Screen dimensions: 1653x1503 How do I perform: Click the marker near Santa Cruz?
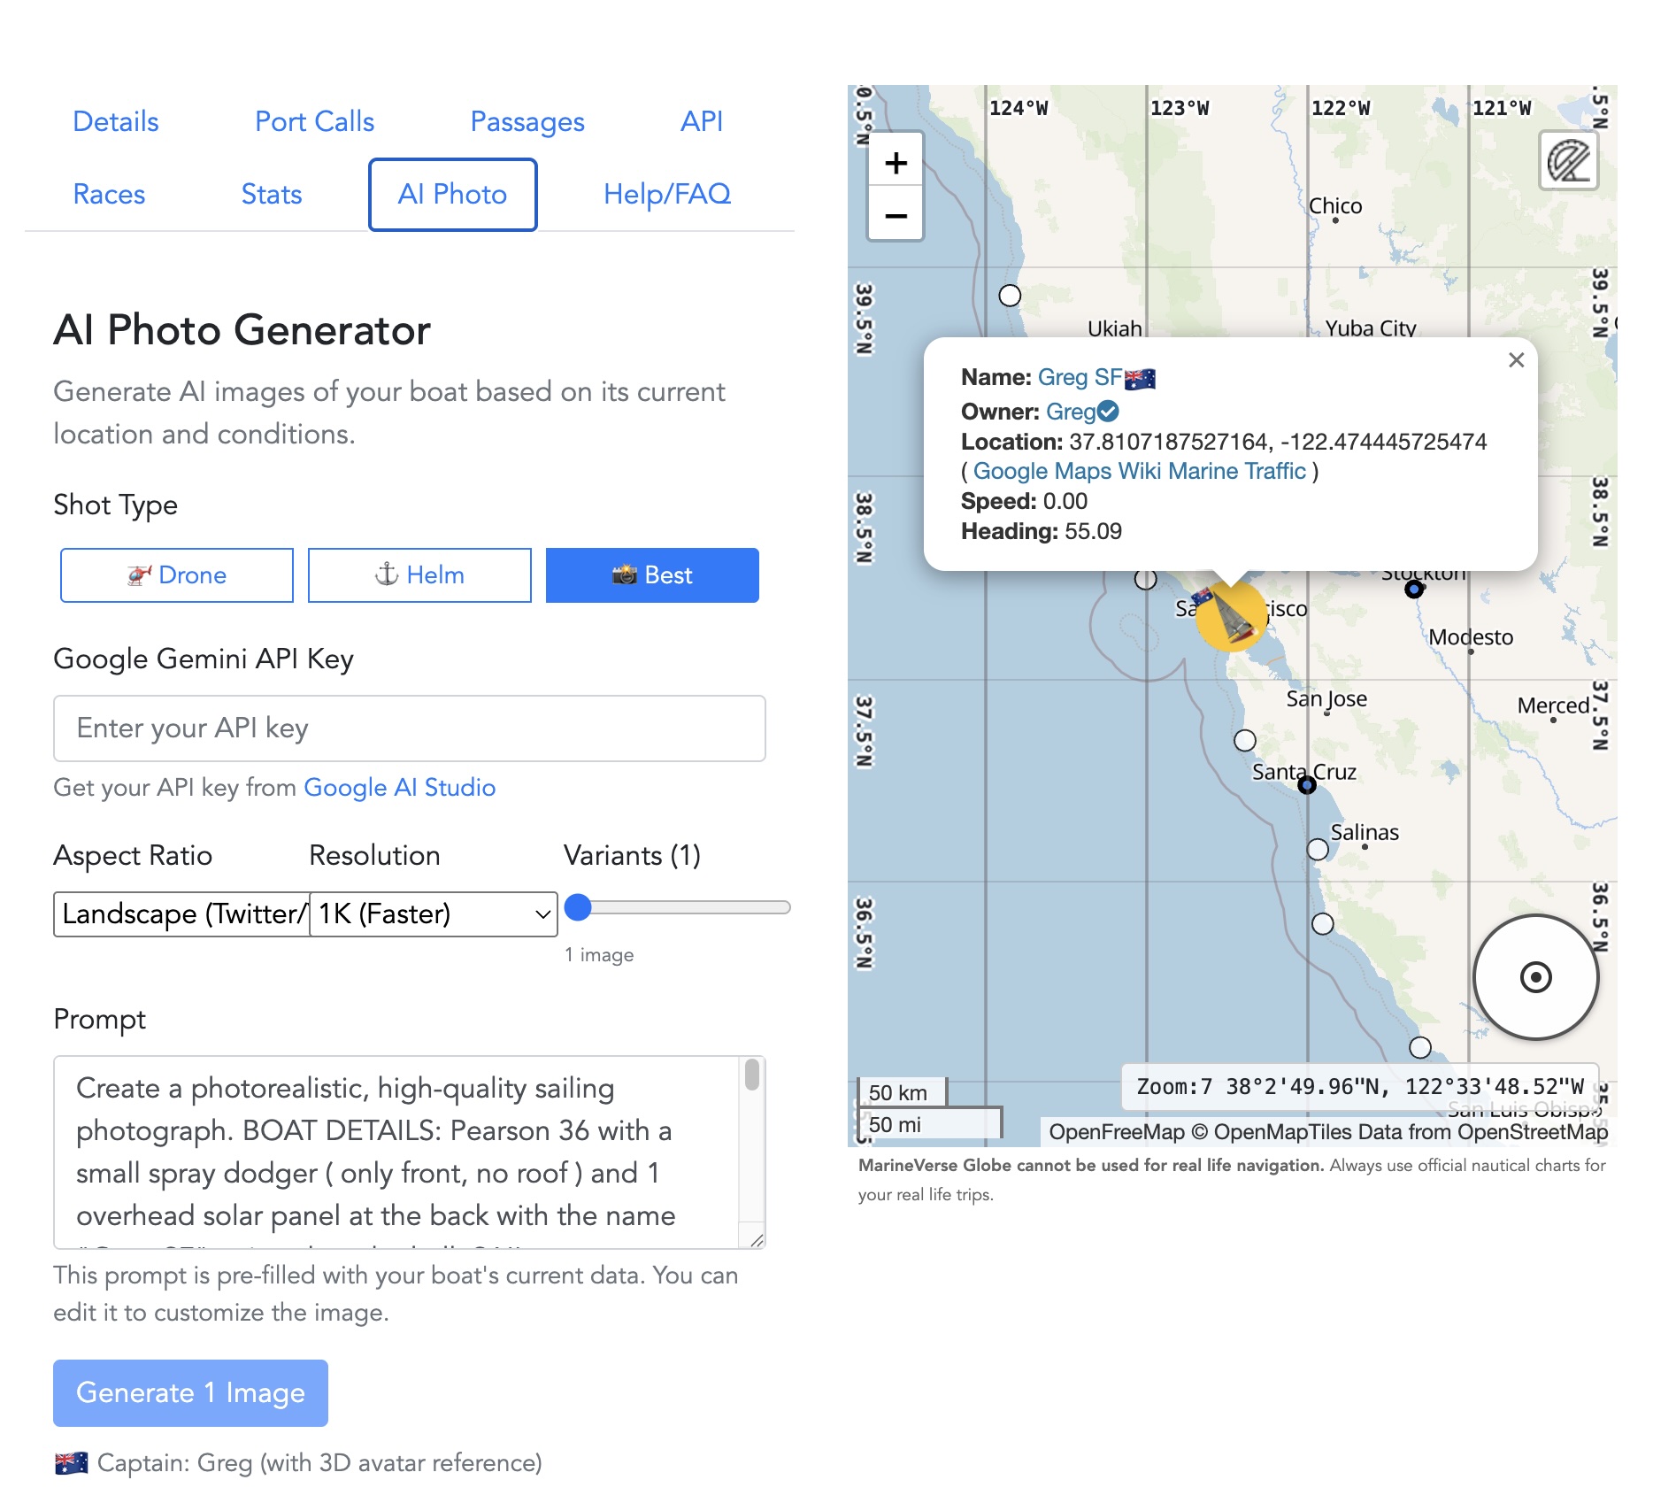(1306, 785)
